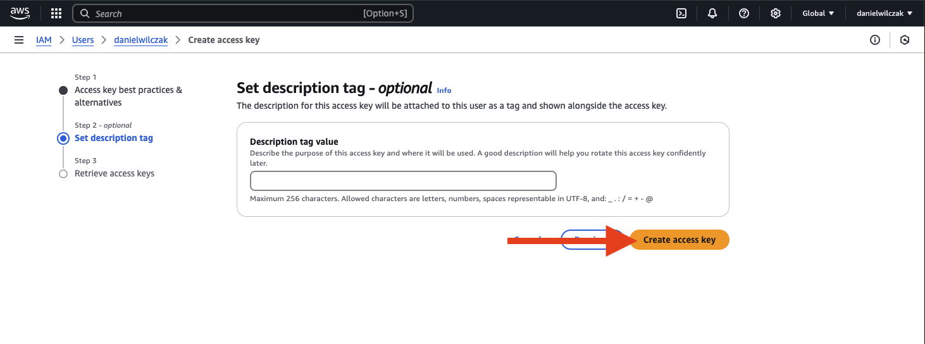Click the Create access key button

pyautogui.click(x=679, y=240)
